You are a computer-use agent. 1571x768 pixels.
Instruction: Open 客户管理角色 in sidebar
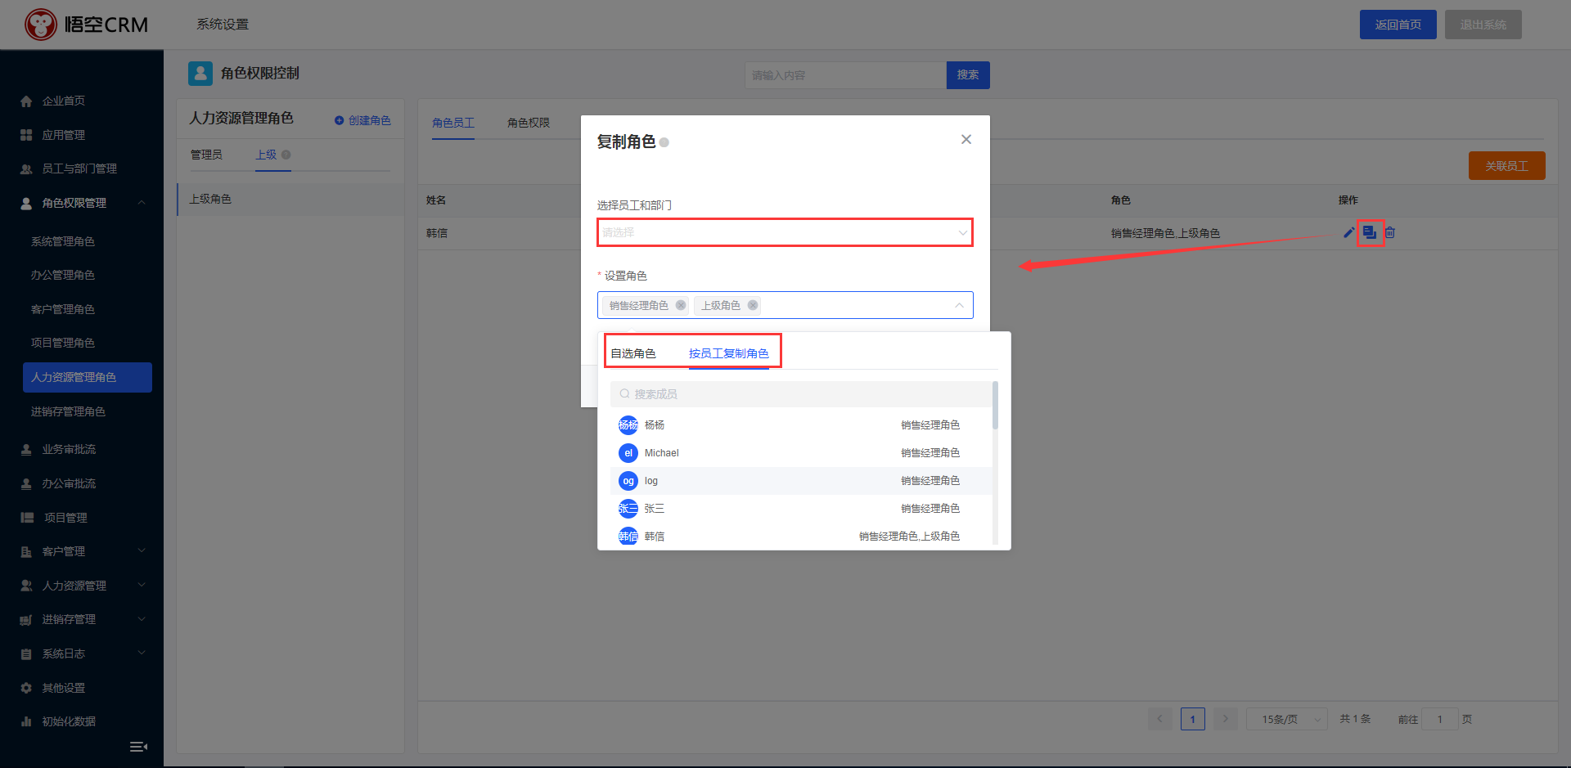tap(63, 310)
